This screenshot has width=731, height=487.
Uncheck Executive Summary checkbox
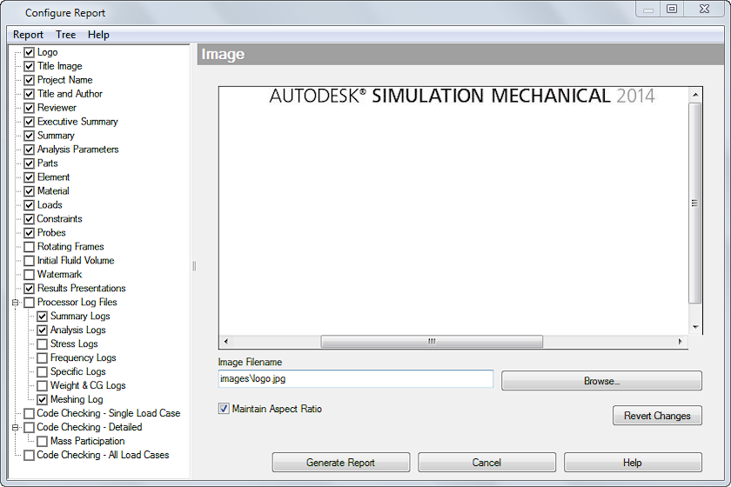point(29,122)
